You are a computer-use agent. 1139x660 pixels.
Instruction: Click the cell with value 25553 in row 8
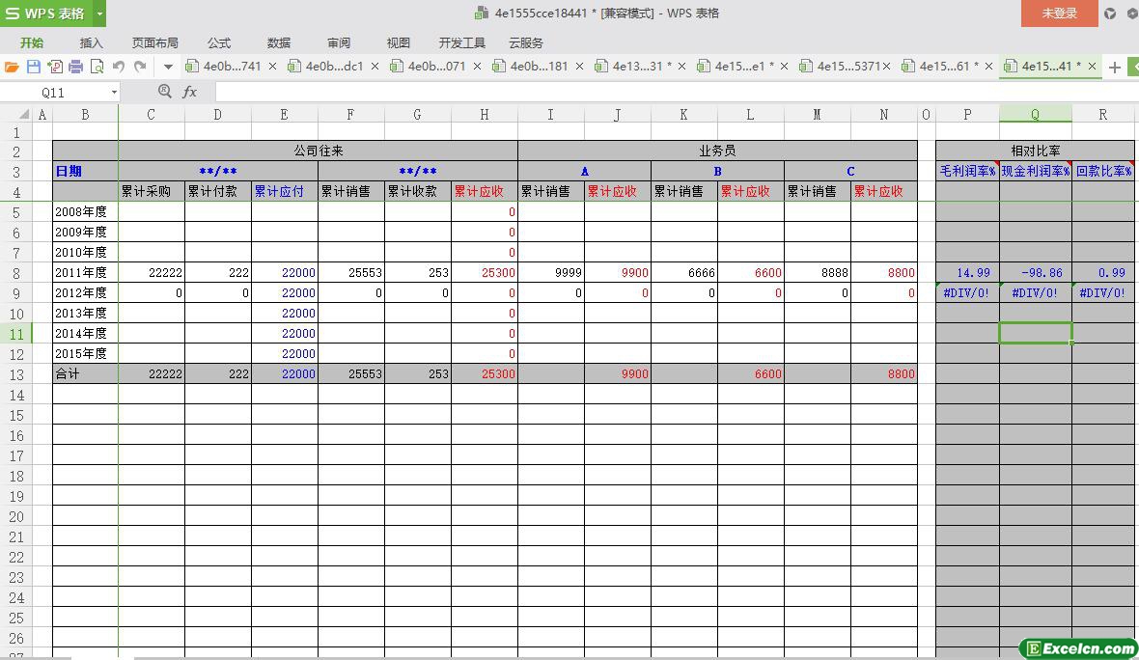pos(350,273)
